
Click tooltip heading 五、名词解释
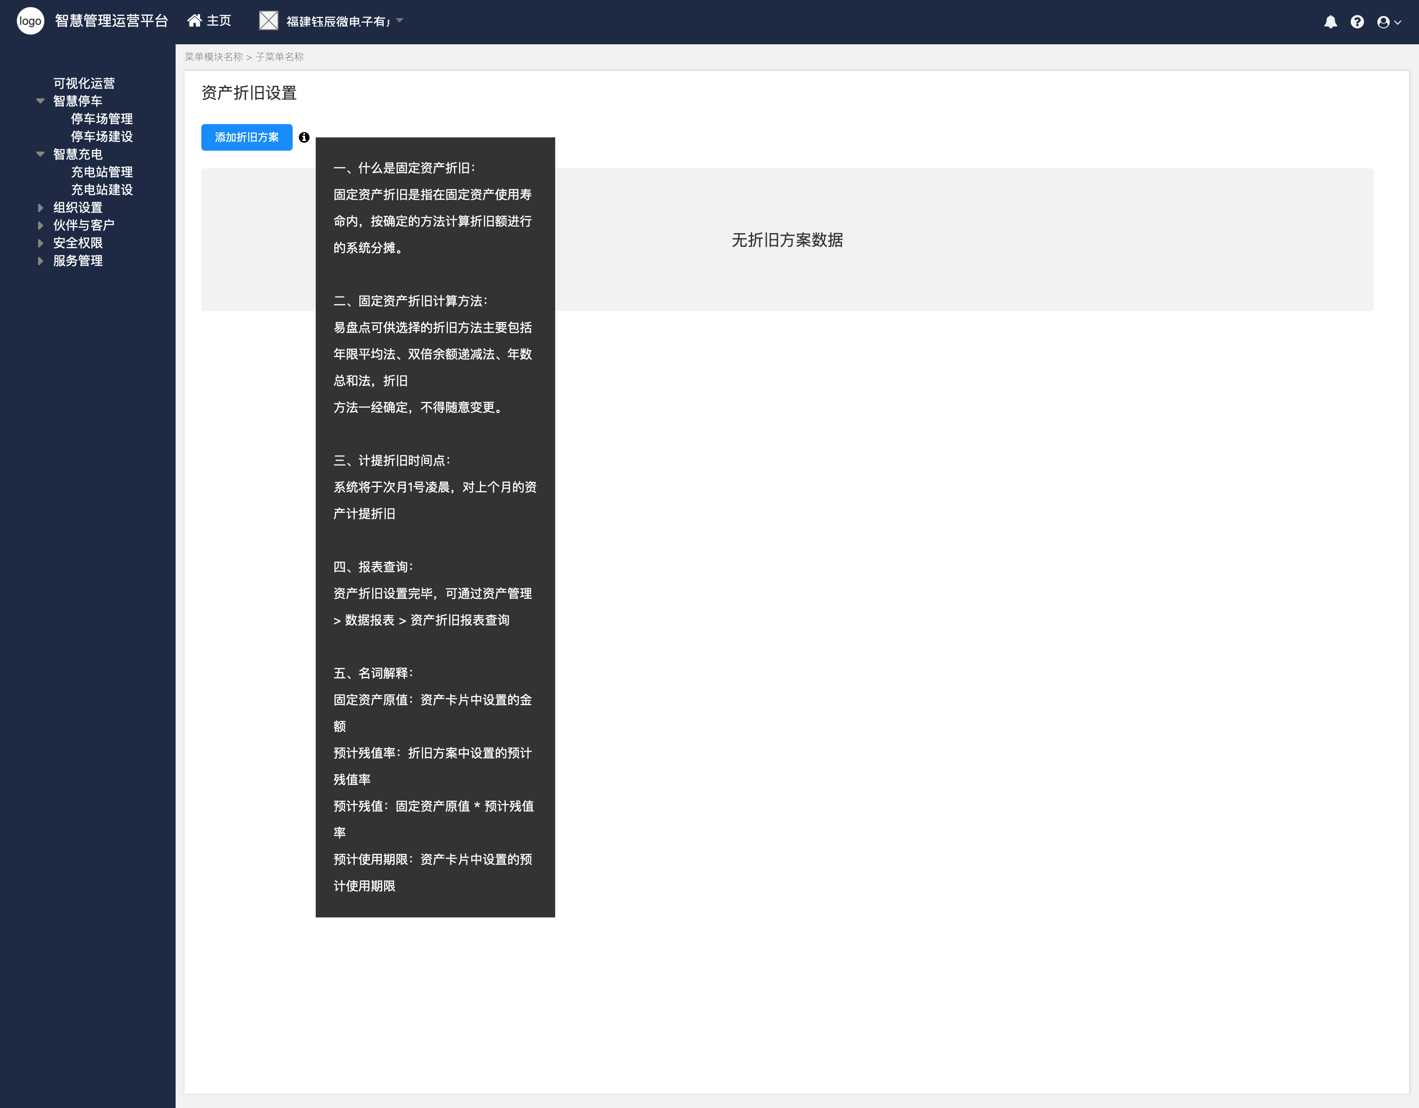[x=373, y=674]
